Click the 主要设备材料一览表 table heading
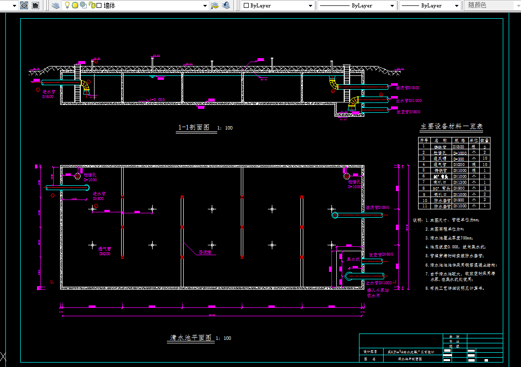The image size is (521, 367). [451, 127]
